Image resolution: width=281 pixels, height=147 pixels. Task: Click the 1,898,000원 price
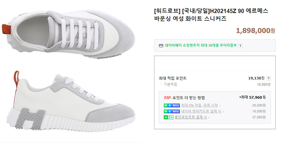click(x=255, y=31)
